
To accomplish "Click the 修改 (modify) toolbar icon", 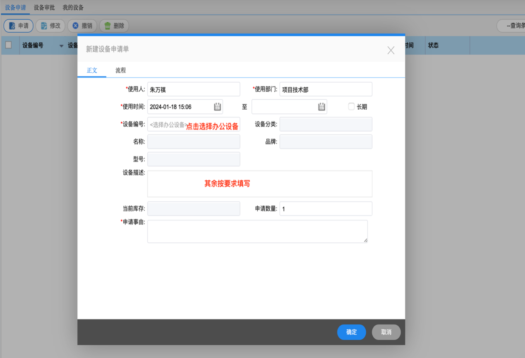I will [x=44, y=26].
